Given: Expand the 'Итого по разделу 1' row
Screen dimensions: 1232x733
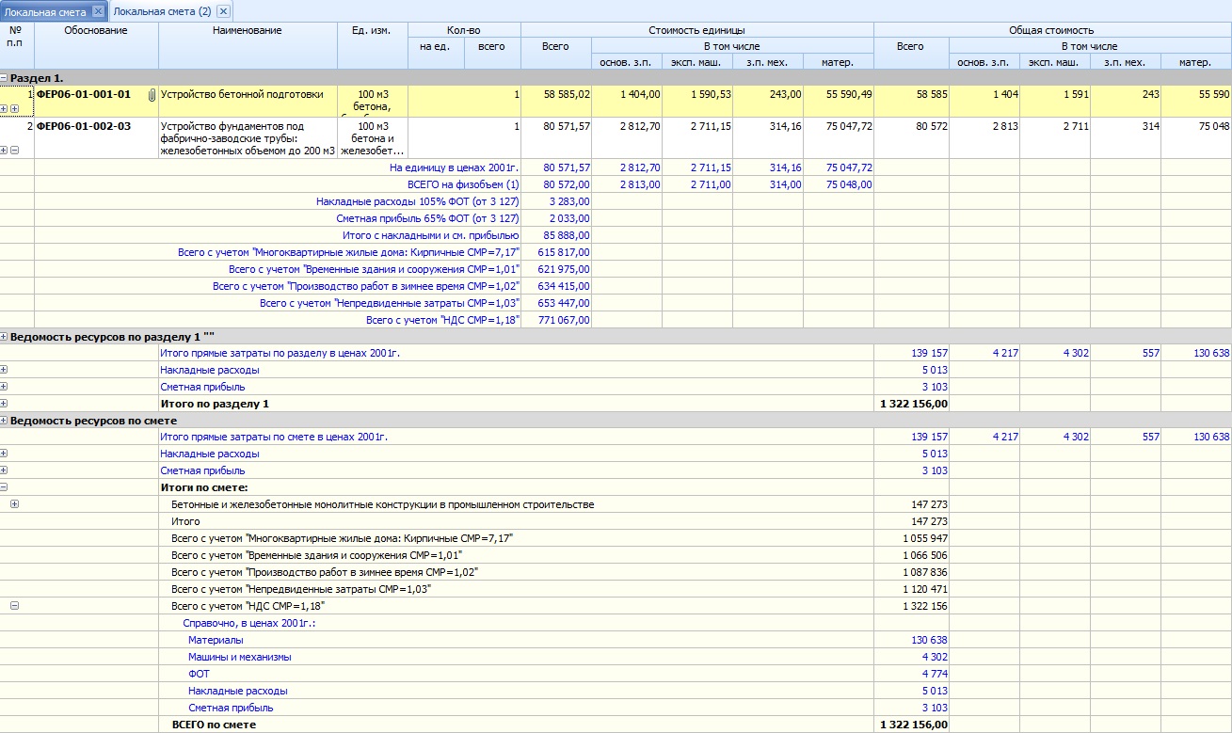Looking at the screenshot, I should pos(5,404).
